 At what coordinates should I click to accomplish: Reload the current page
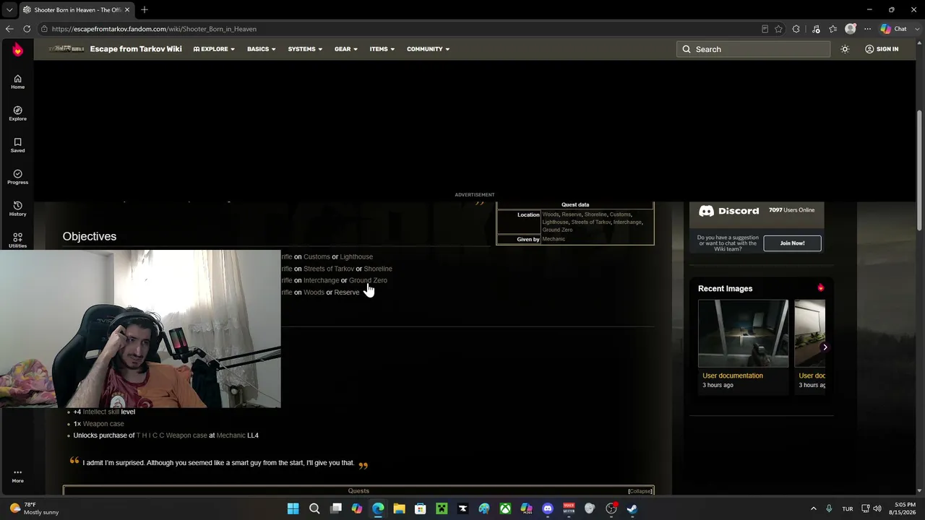click(27, 29)
